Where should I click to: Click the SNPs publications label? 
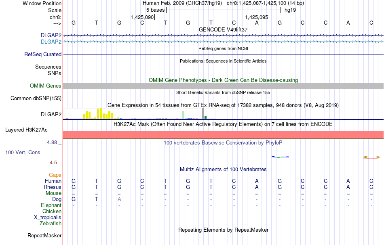point(55,73)
